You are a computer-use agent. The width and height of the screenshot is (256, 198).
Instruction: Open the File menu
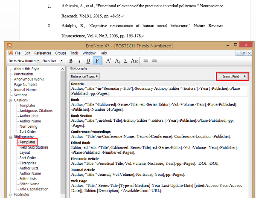click(17, 53)
